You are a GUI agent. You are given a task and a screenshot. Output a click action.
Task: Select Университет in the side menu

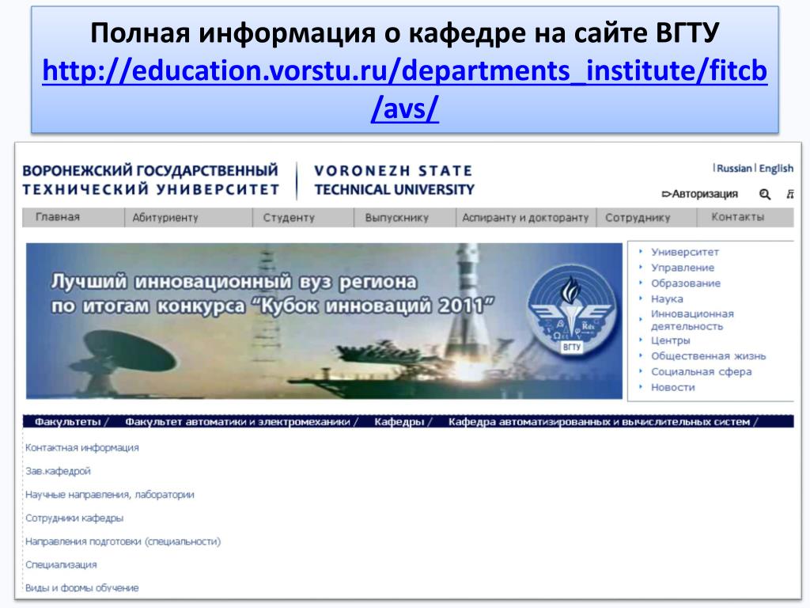click(x=684, y=252)
